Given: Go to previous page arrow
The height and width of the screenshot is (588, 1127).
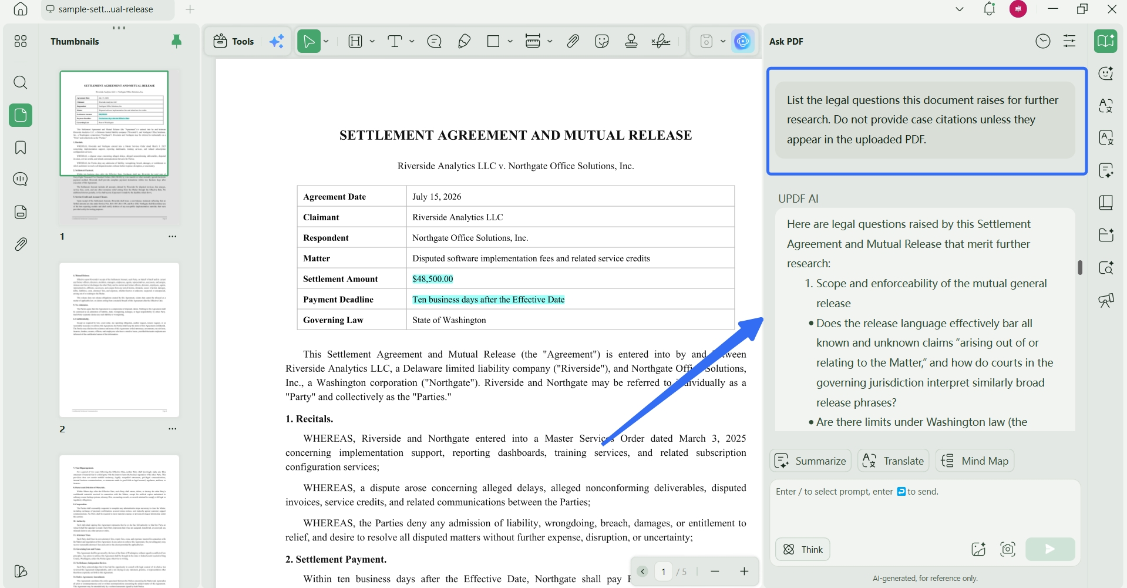Looking at the screenshot, I should 642,572.
